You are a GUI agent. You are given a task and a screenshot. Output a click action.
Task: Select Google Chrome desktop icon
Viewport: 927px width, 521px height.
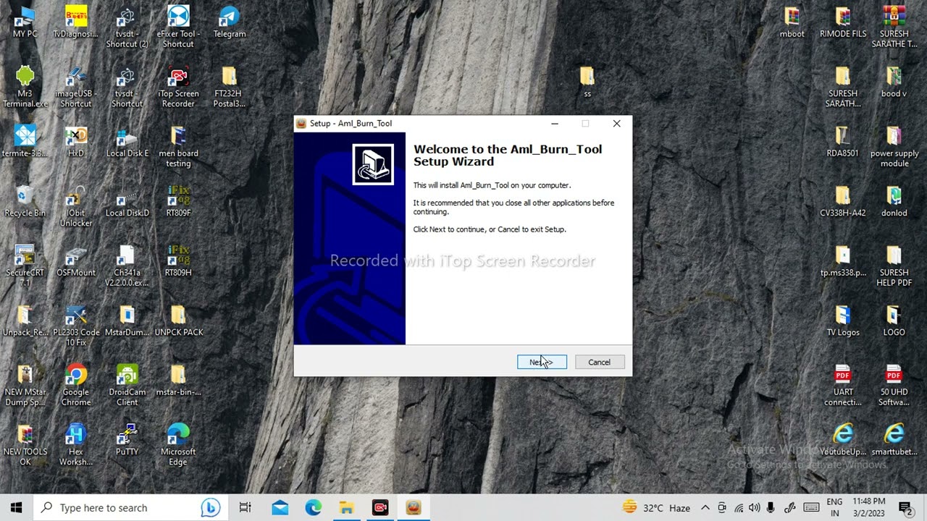pos(76,384)
